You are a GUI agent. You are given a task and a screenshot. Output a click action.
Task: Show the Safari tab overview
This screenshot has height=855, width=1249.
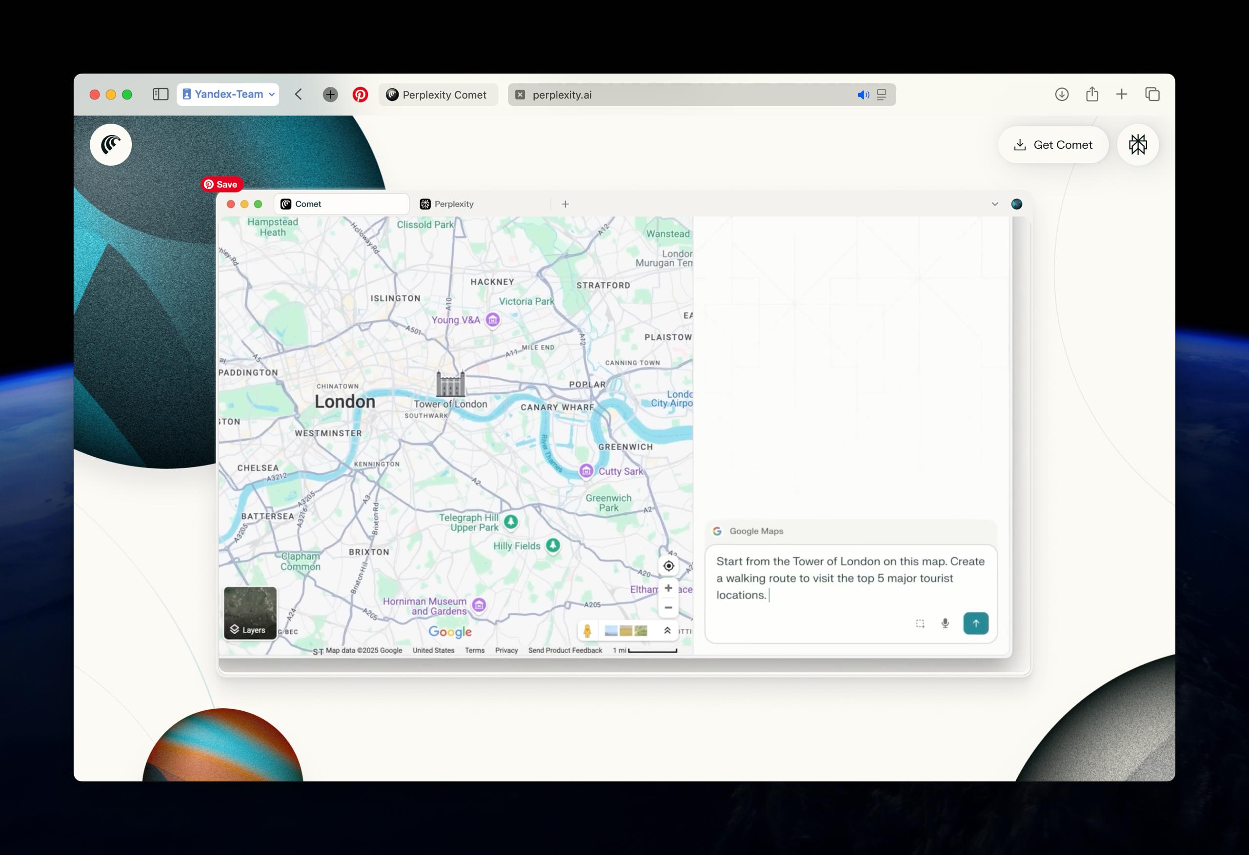[1152, 95]
